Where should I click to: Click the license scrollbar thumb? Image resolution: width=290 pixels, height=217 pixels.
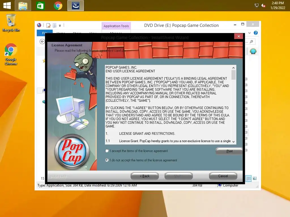(233, 75)
